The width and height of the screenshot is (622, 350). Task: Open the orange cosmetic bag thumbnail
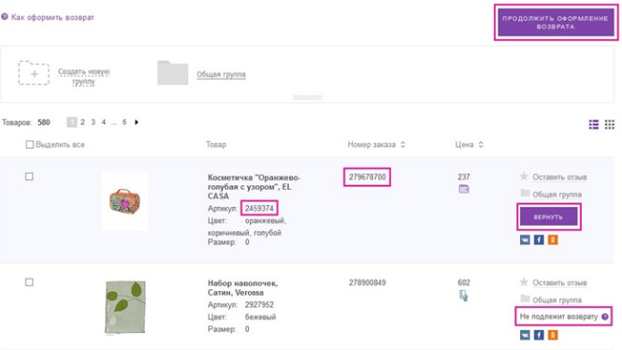coord(124,201)
